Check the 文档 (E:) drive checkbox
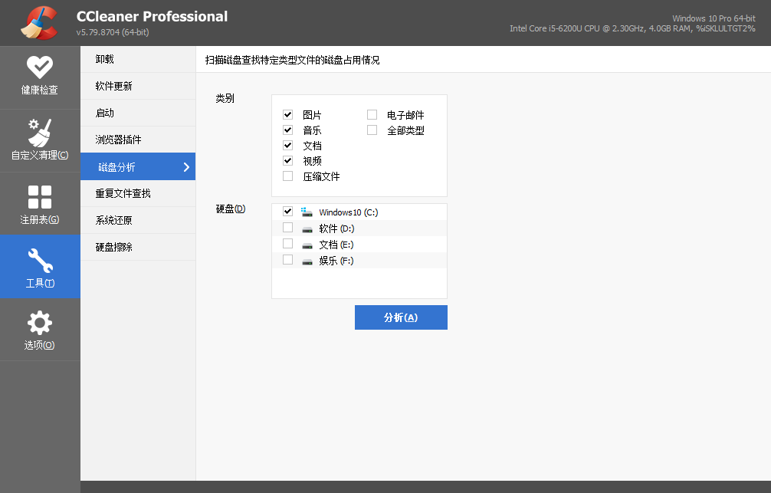This screenshot has width=771, height=493. pyautogui.click(x=288, y=244)
